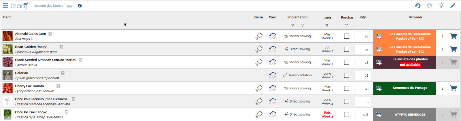
Task: Toggle purchase checkbox for Chou Pe Tsaï Kaboko
Action: (347, 115)
